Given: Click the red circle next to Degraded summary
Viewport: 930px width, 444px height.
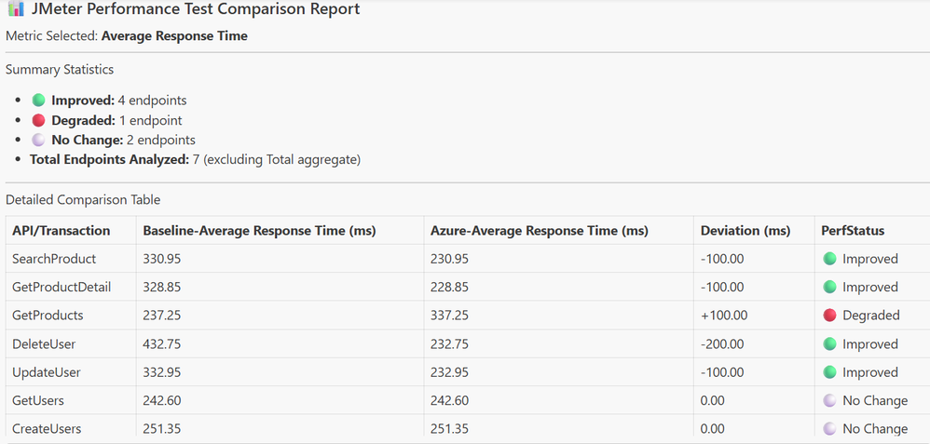Looking at the screenshot, I should click(x=38, y=121).
